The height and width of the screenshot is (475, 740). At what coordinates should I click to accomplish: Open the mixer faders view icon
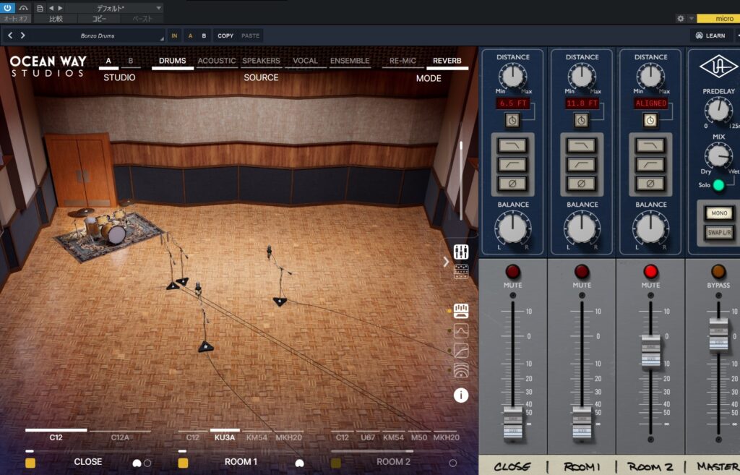[461, 252]
